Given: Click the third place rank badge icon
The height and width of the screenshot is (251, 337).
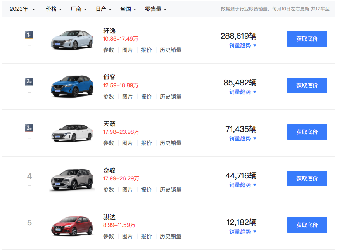Looking at the screenshot, I should click(29, 128).
